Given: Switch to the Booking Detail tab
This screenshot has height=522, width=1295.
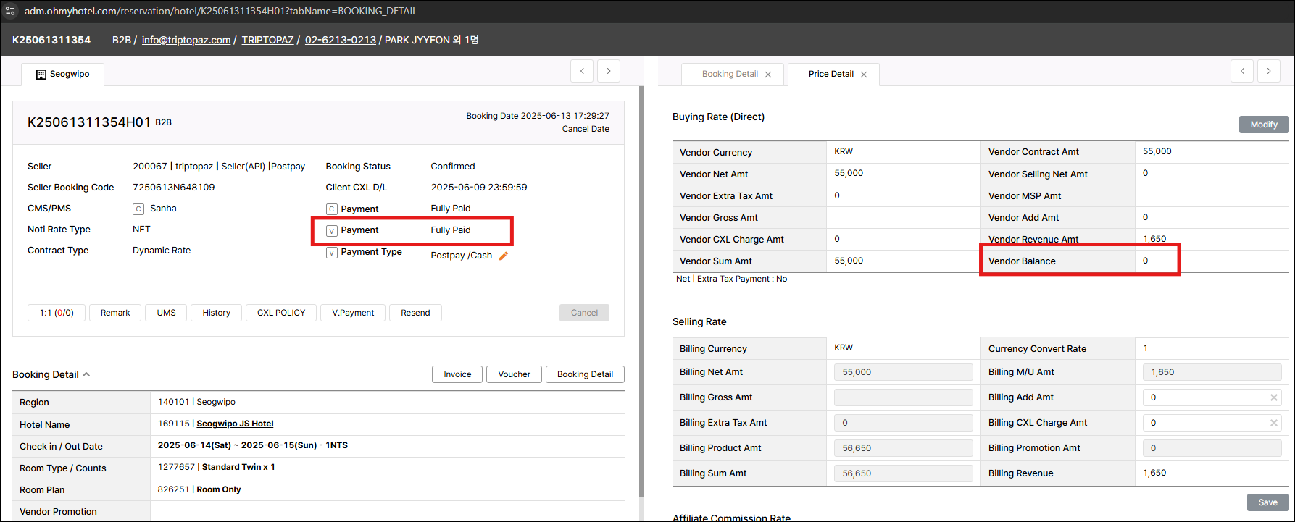Looking at the screenshot, I should coord(729,74).
